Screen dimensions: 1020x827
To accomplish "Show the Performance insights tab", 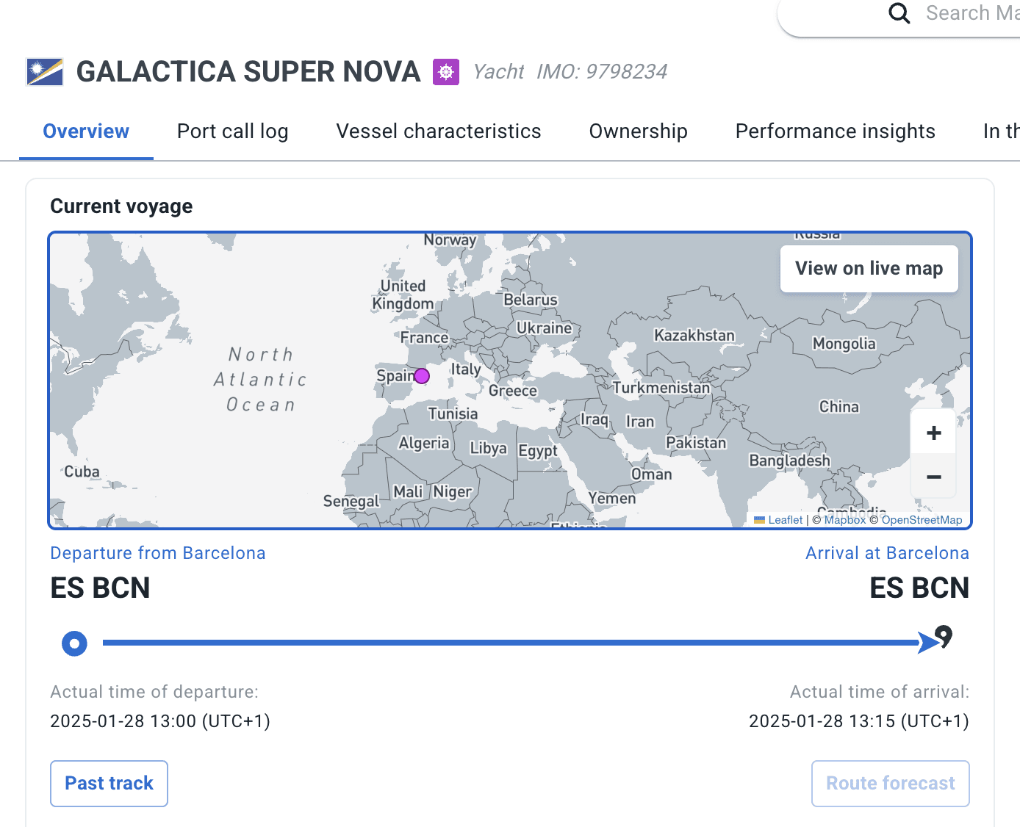I will coord(835,131).
